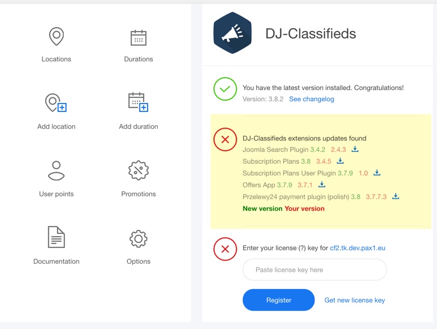Open the Locations map pin icon
437x329 pixels.
[x=56, y=36]
